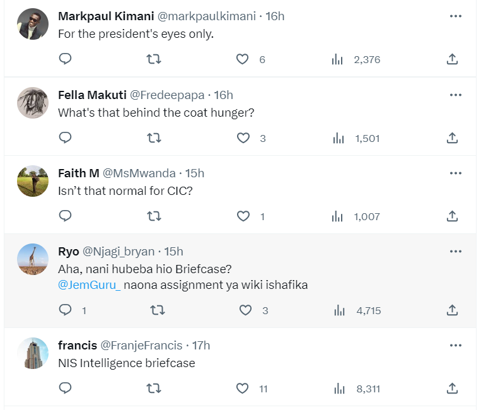Image resolution: width=481 pixels, height=410 pixels.
Task: Open Fella Makuti's profile name
Action: pyautogui.click(x=92, y=95)
